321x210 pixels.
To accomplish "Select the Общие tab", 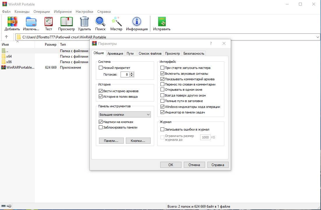I will (99, 53).
